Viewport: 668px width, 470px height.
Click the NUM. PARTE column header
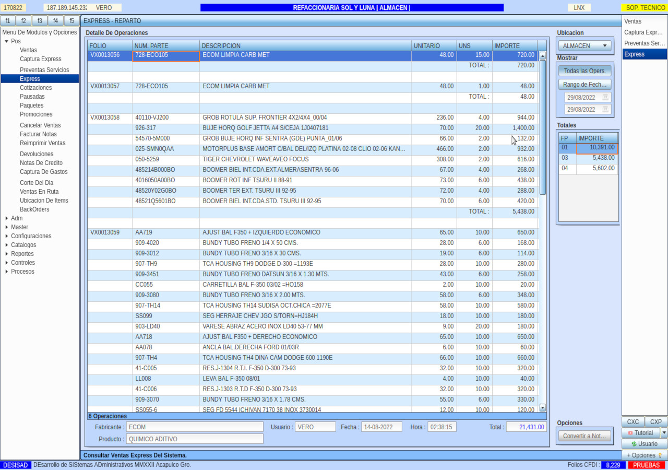166,45
